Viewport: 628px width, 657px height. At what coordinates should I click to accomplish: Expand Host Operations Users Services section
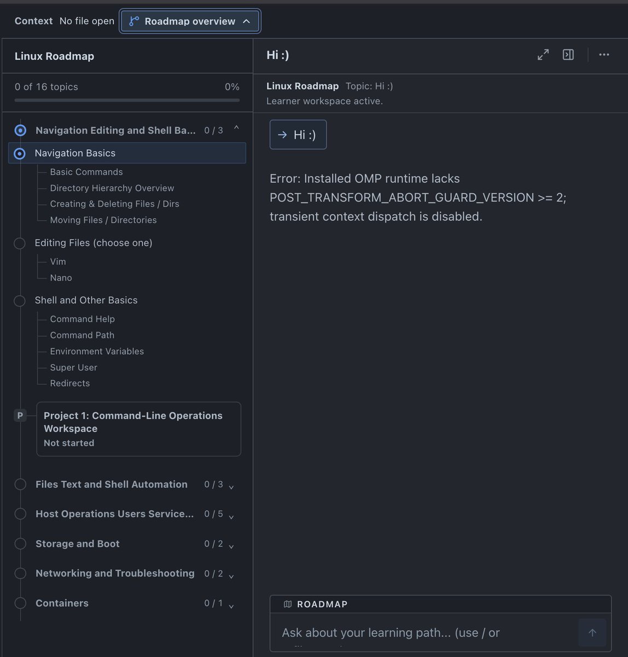[x=231, y=516]
